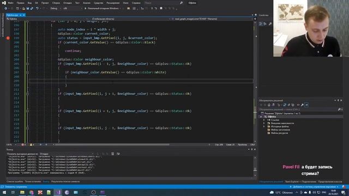Expand the Ссылки node

tap(264, 120)
